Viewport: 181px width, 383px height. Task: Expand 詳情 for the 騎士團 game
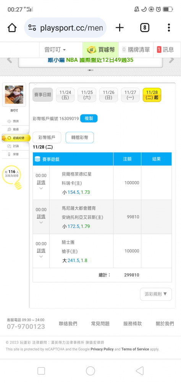[x=41, y=250]
